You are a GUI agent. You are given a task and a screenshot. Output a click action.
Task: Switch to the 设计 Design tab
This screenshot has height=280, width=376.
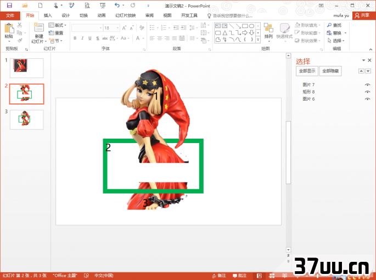pyautogui.click(x=66, y=15)
